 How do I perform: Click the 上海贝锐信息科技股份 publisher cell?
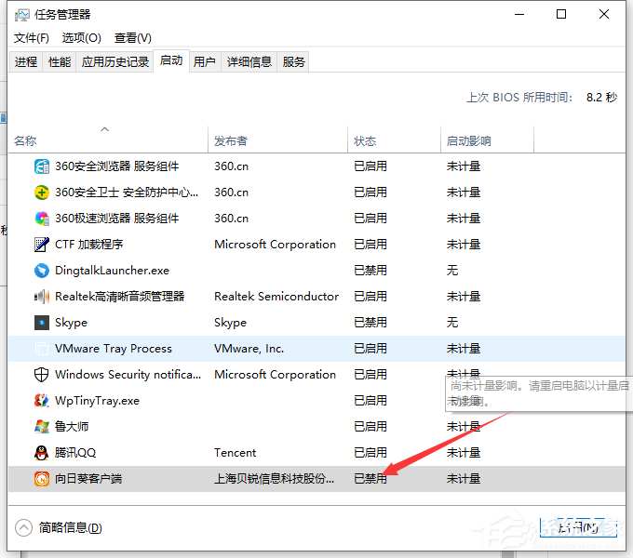coord(274,479)
